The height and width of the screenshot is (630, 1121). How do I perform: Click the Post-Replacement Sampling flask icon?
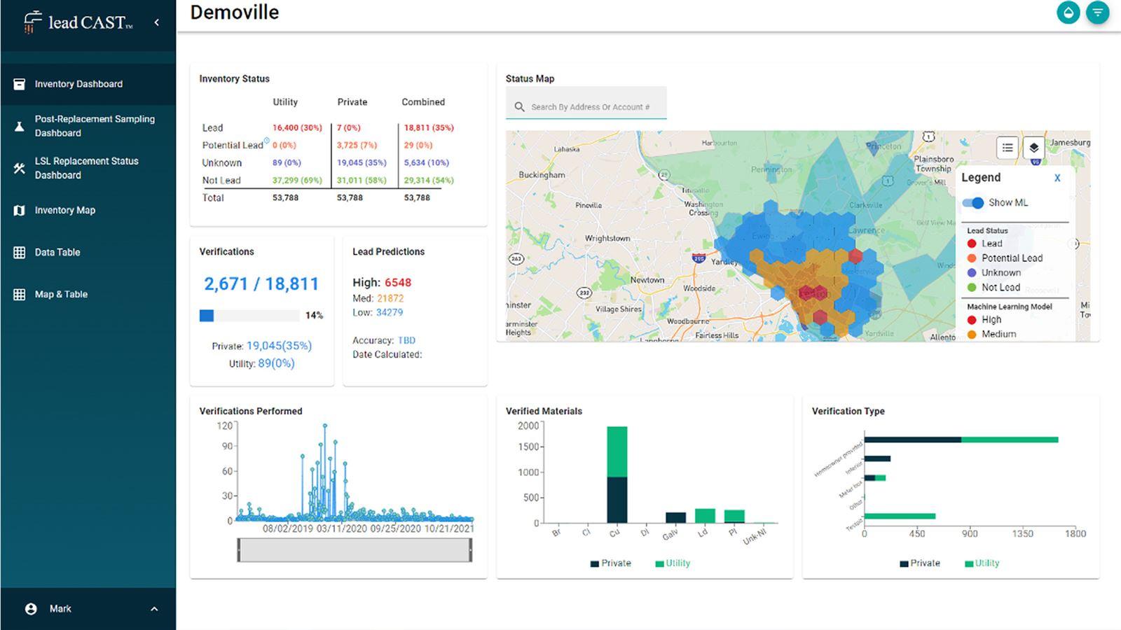pos(20,126)
